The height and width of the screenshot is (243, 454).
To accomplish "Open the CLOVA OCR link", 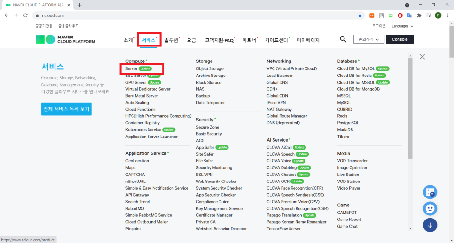I will click(x=278, y=182).
